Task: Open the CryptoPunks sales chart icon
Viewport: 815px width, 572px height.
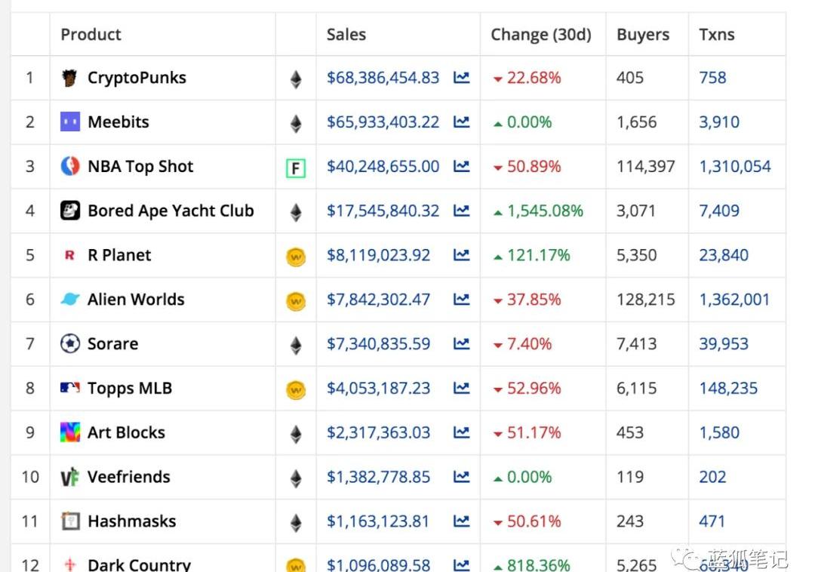Action: 461,78
